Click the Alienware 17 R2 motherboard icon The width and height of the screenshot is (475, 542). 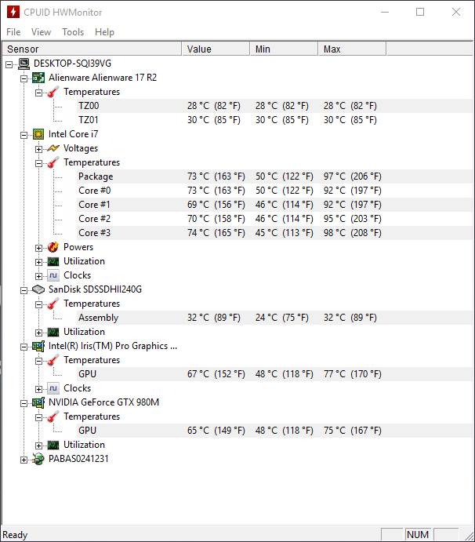(x=38, y=78)
